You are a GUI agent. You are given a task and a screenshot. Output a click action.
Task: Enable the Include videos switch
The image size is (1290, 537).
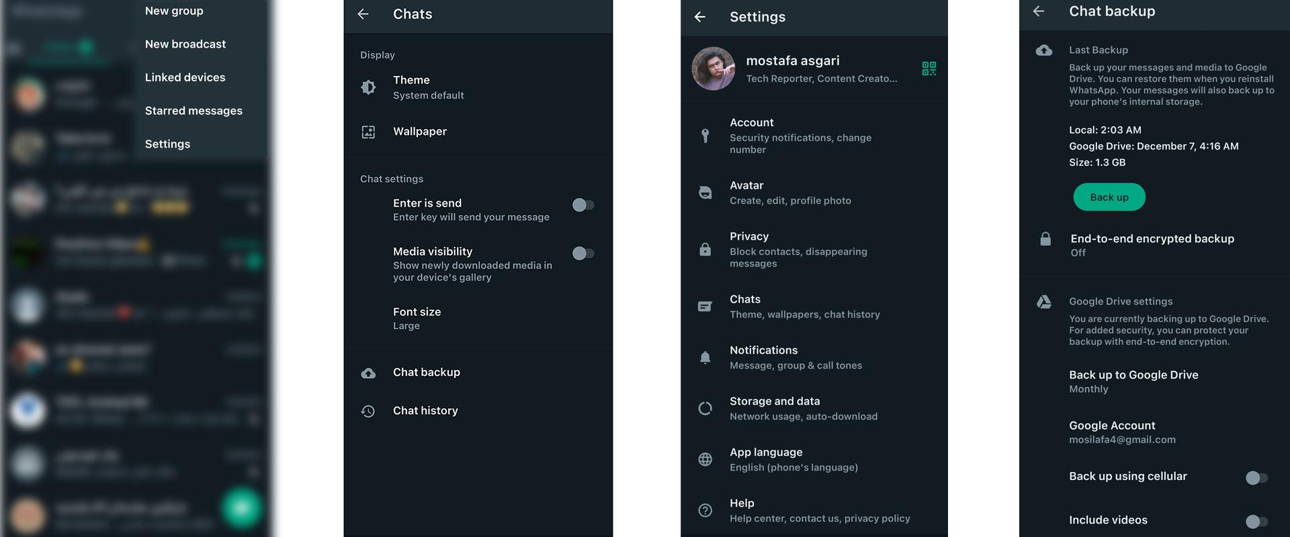pos(1256,522)
